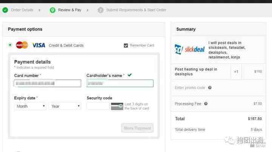Open the expiry Month dropdown
This screenshot has width=272, height=152.
click(x=30, y=106)
